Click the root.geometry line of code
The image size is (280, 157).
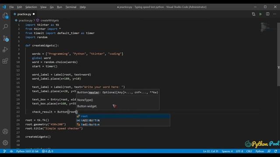45,124
